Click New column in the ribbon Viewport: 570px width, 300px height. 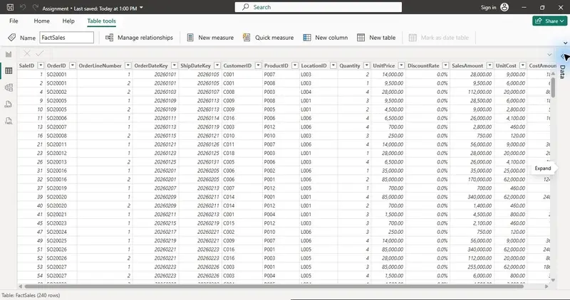[326, 38]
